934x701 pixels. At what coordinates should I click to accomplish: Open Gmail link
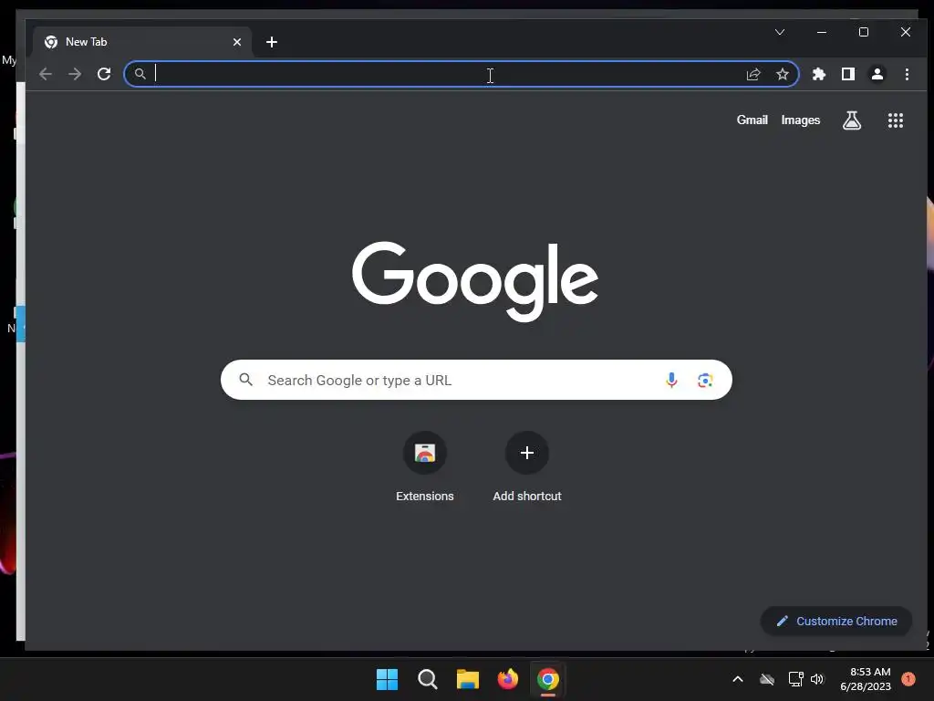coord(752,120)
